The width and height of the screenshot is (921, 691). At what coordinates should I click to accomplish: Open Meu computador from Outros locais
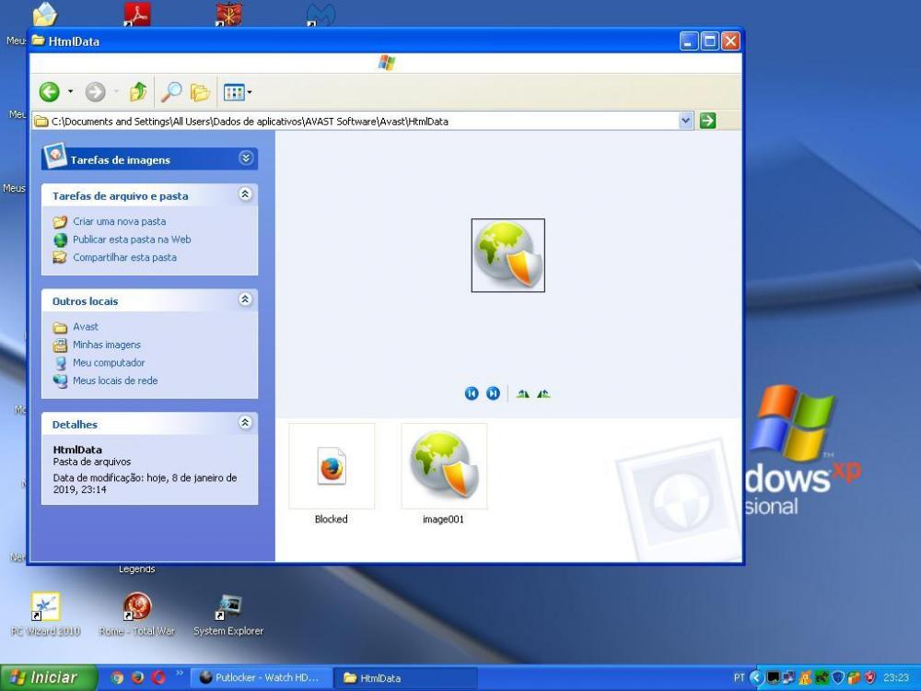pyautogui.click(x=108, y=363)
